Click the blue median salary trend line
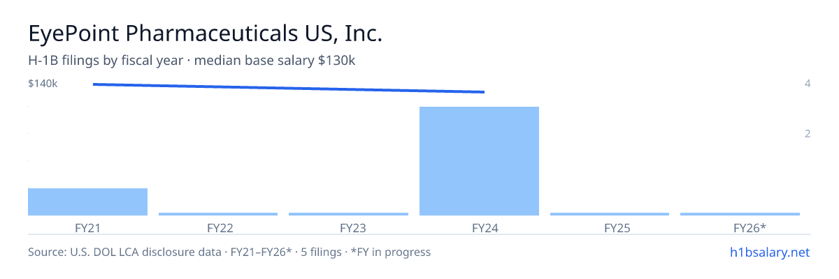 tap(289, 88)
